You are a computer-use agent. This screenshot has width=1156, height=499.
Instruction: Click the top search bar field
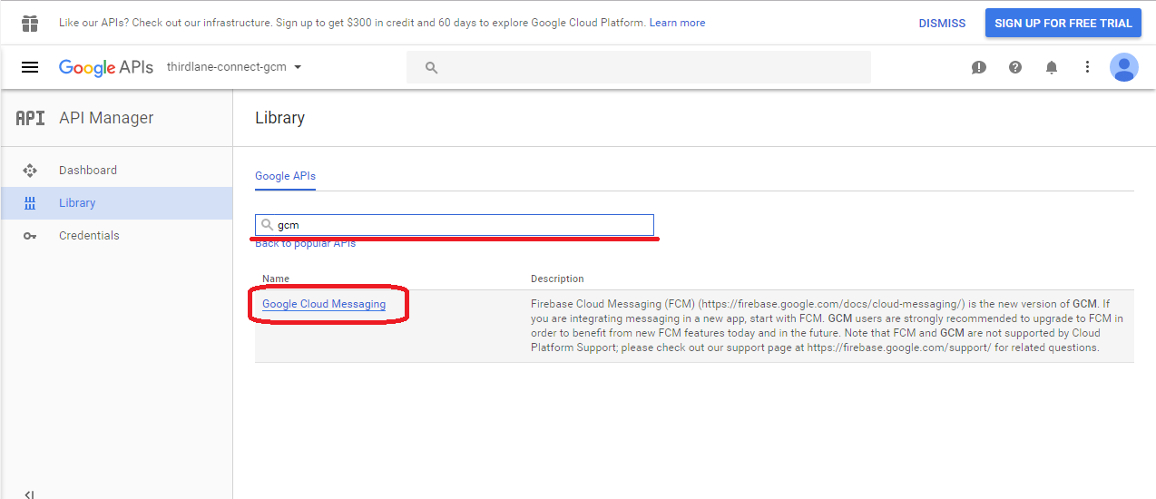(x=639, y=67)
